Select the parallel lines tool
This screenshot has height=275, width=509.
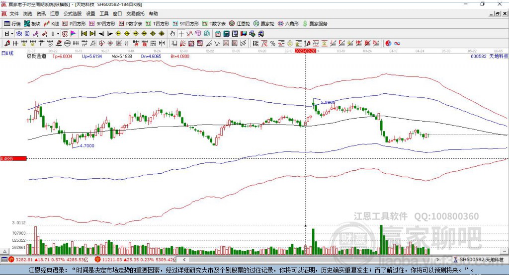pos(243,43)
